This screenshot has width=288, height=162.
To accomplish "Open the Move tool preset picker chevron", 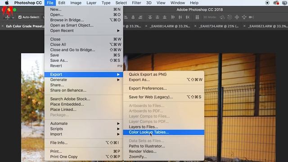I will (13, 18).
